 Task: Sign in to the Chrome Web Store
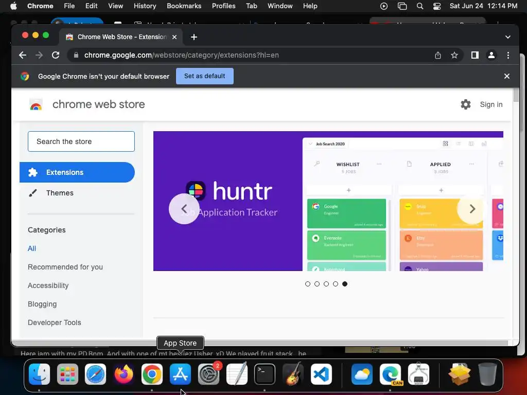[491, 104]
